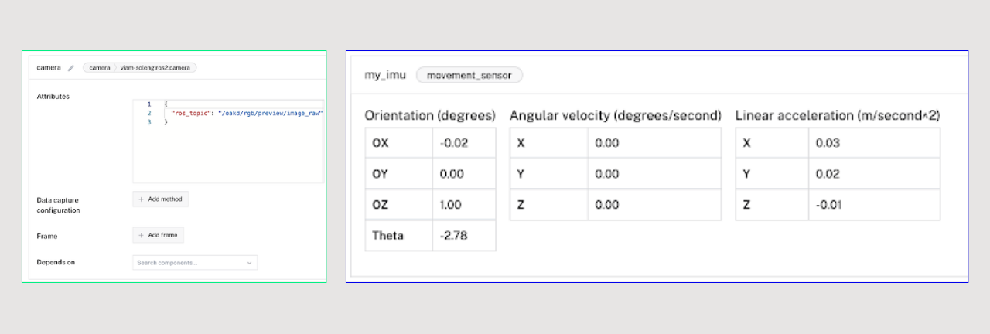Click the Data capture configuration label
The height and width of the screenshot is (334, 990).
(x=58, y=205)
